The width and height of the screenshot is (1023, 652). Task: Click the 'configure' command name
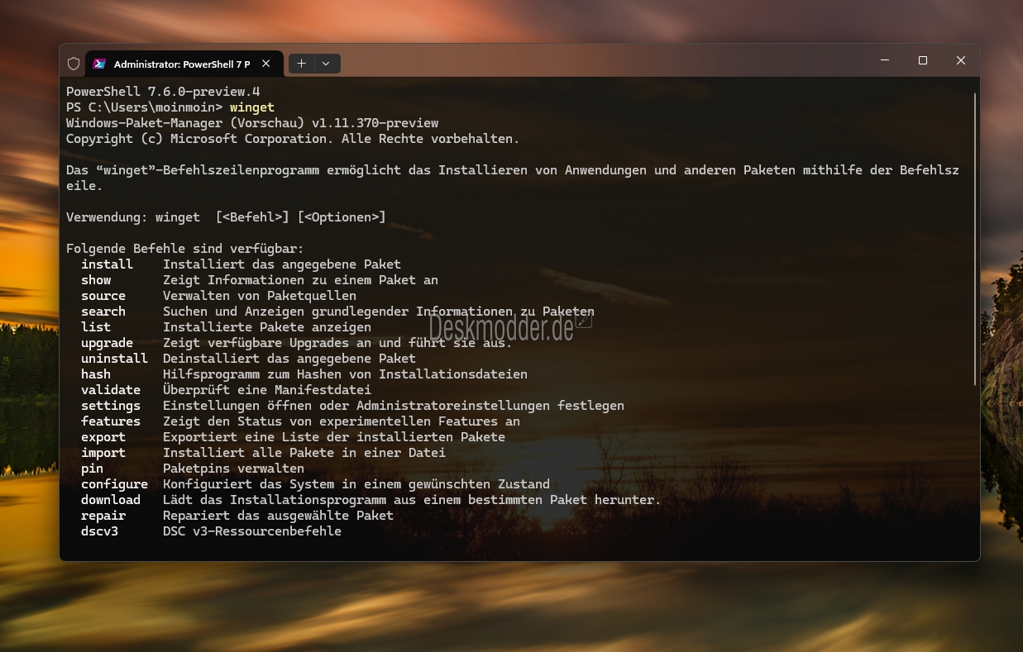(114, 484)
